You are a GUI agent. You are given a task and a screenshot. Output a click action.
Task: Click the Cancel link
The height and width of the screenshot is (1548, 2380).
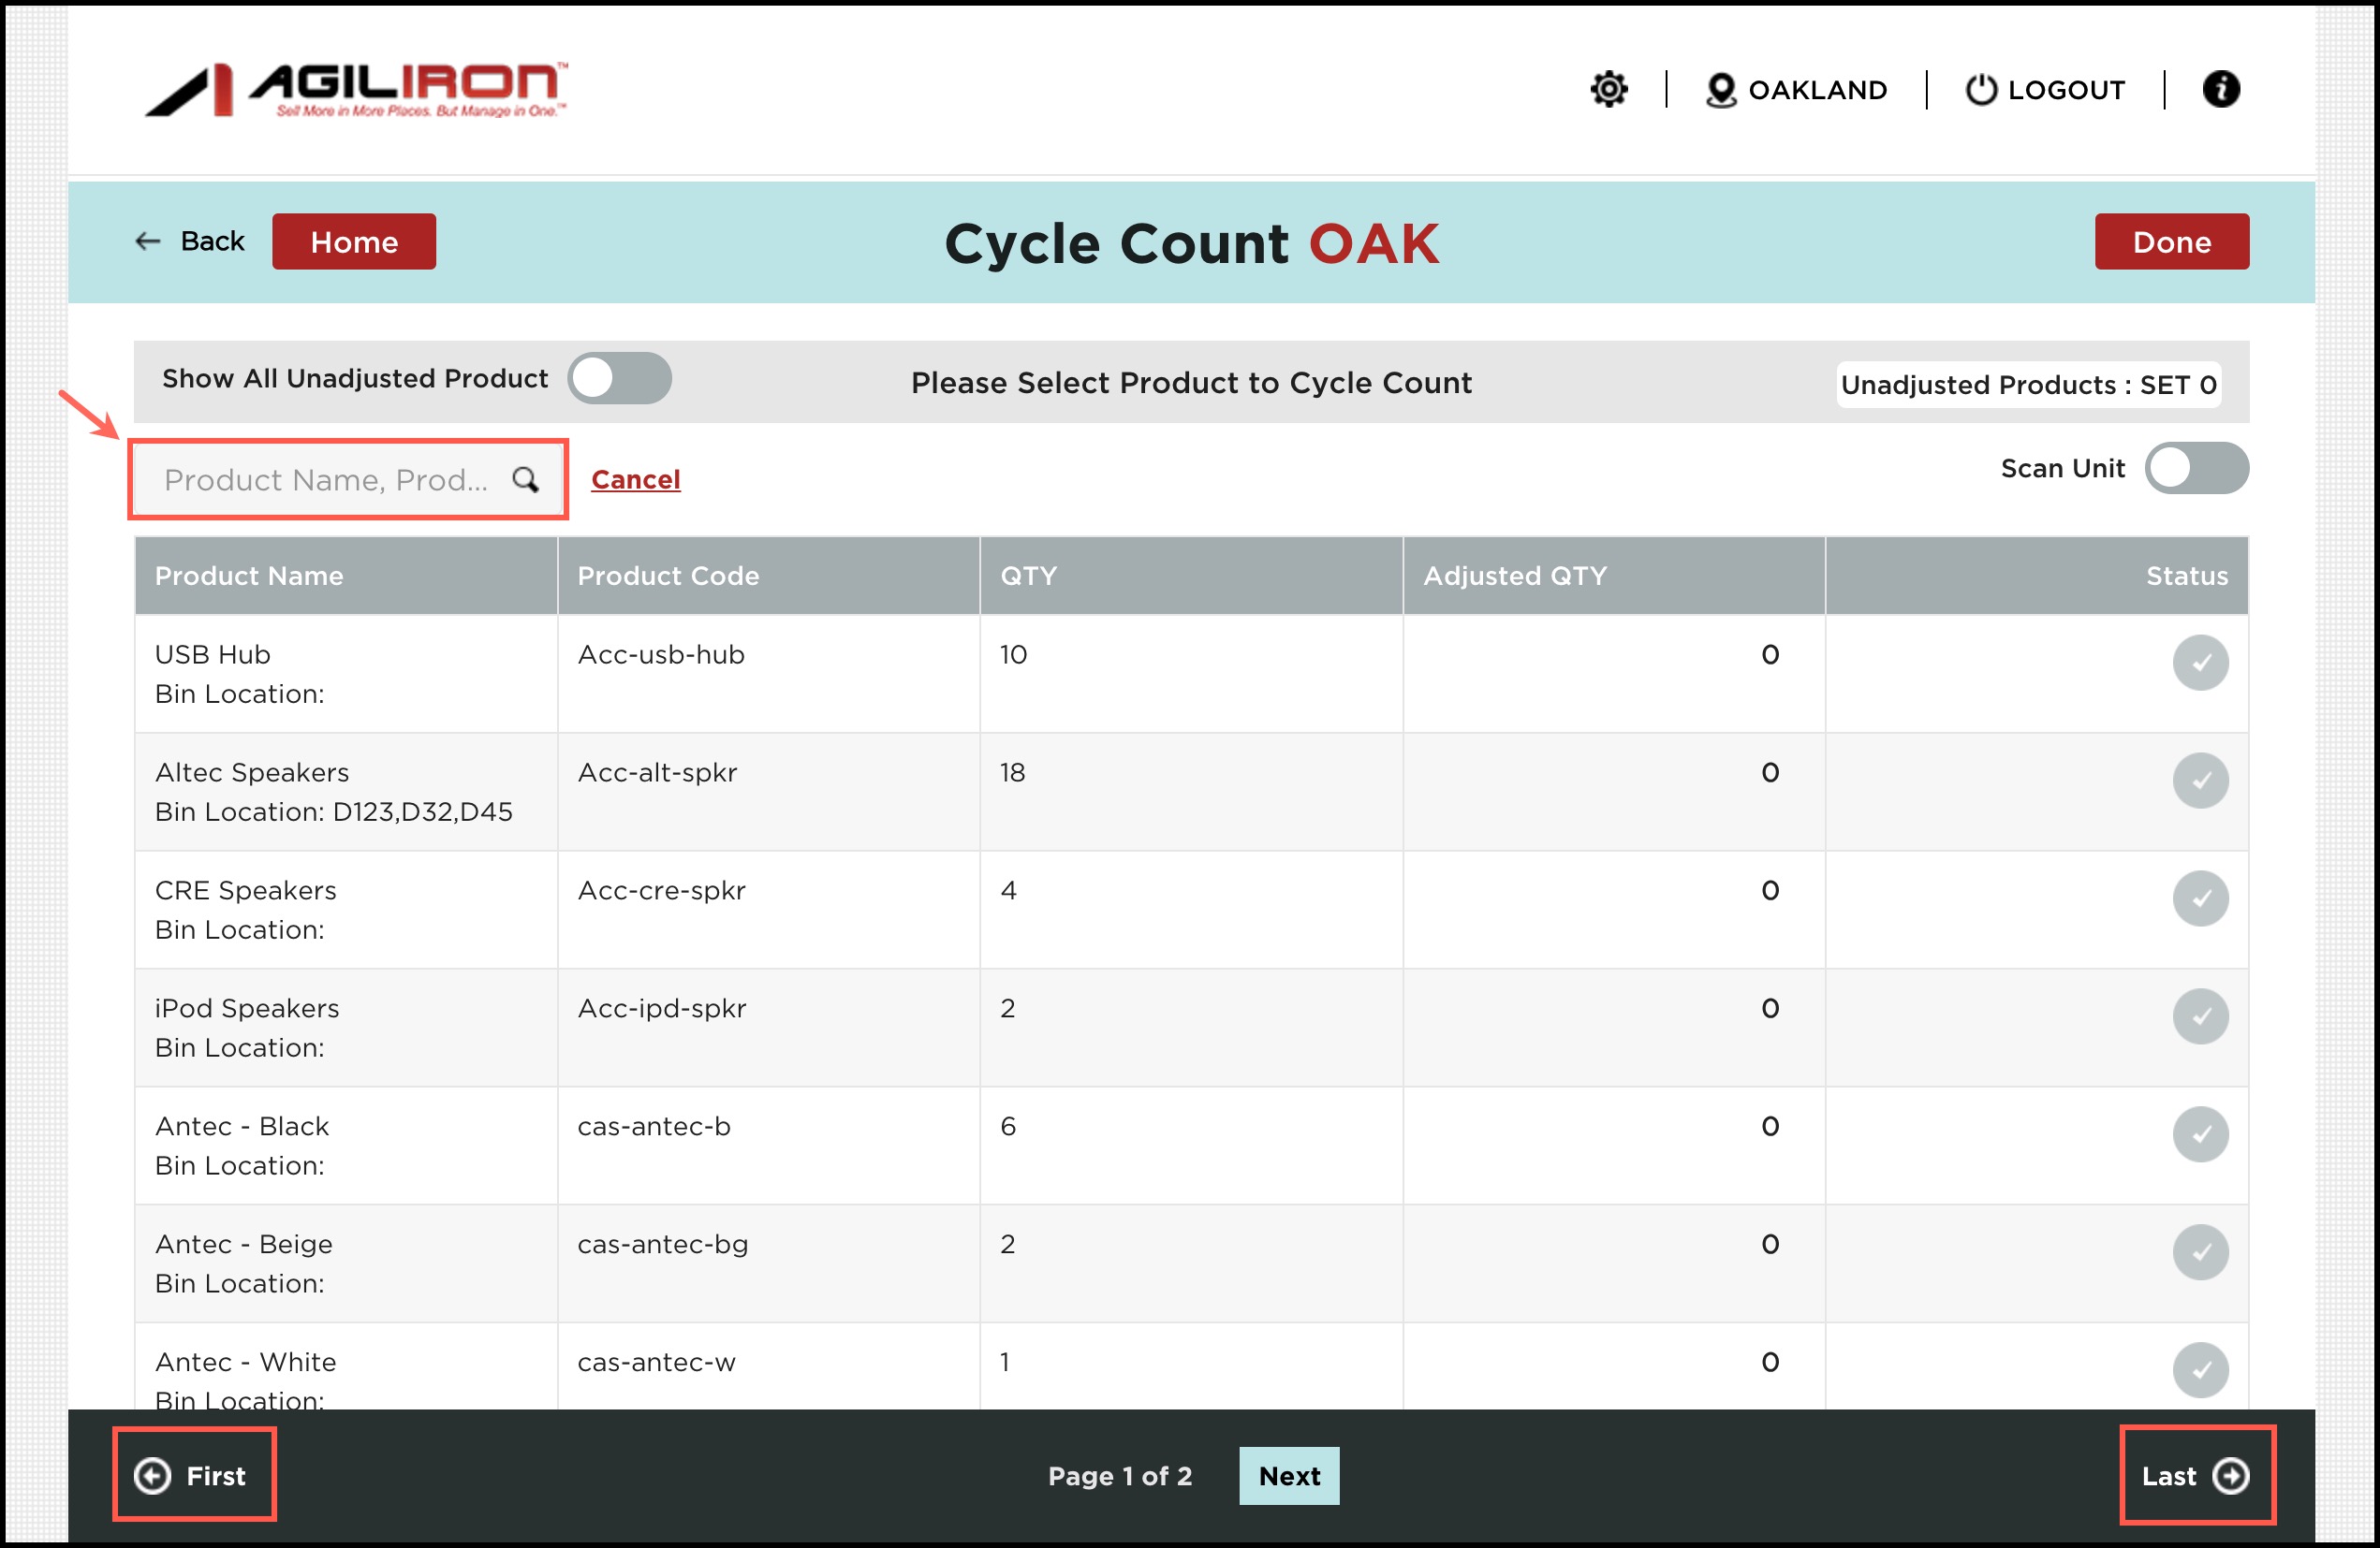click(x=635, y=480)
